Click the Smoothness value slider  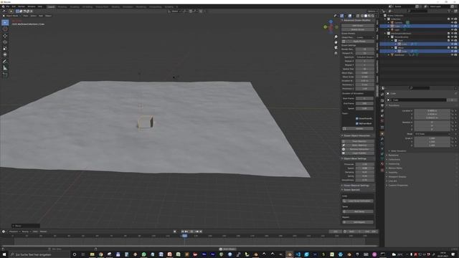pos(364,180)
